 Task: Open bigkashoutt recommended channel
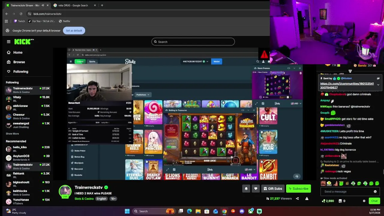point(28,184)
